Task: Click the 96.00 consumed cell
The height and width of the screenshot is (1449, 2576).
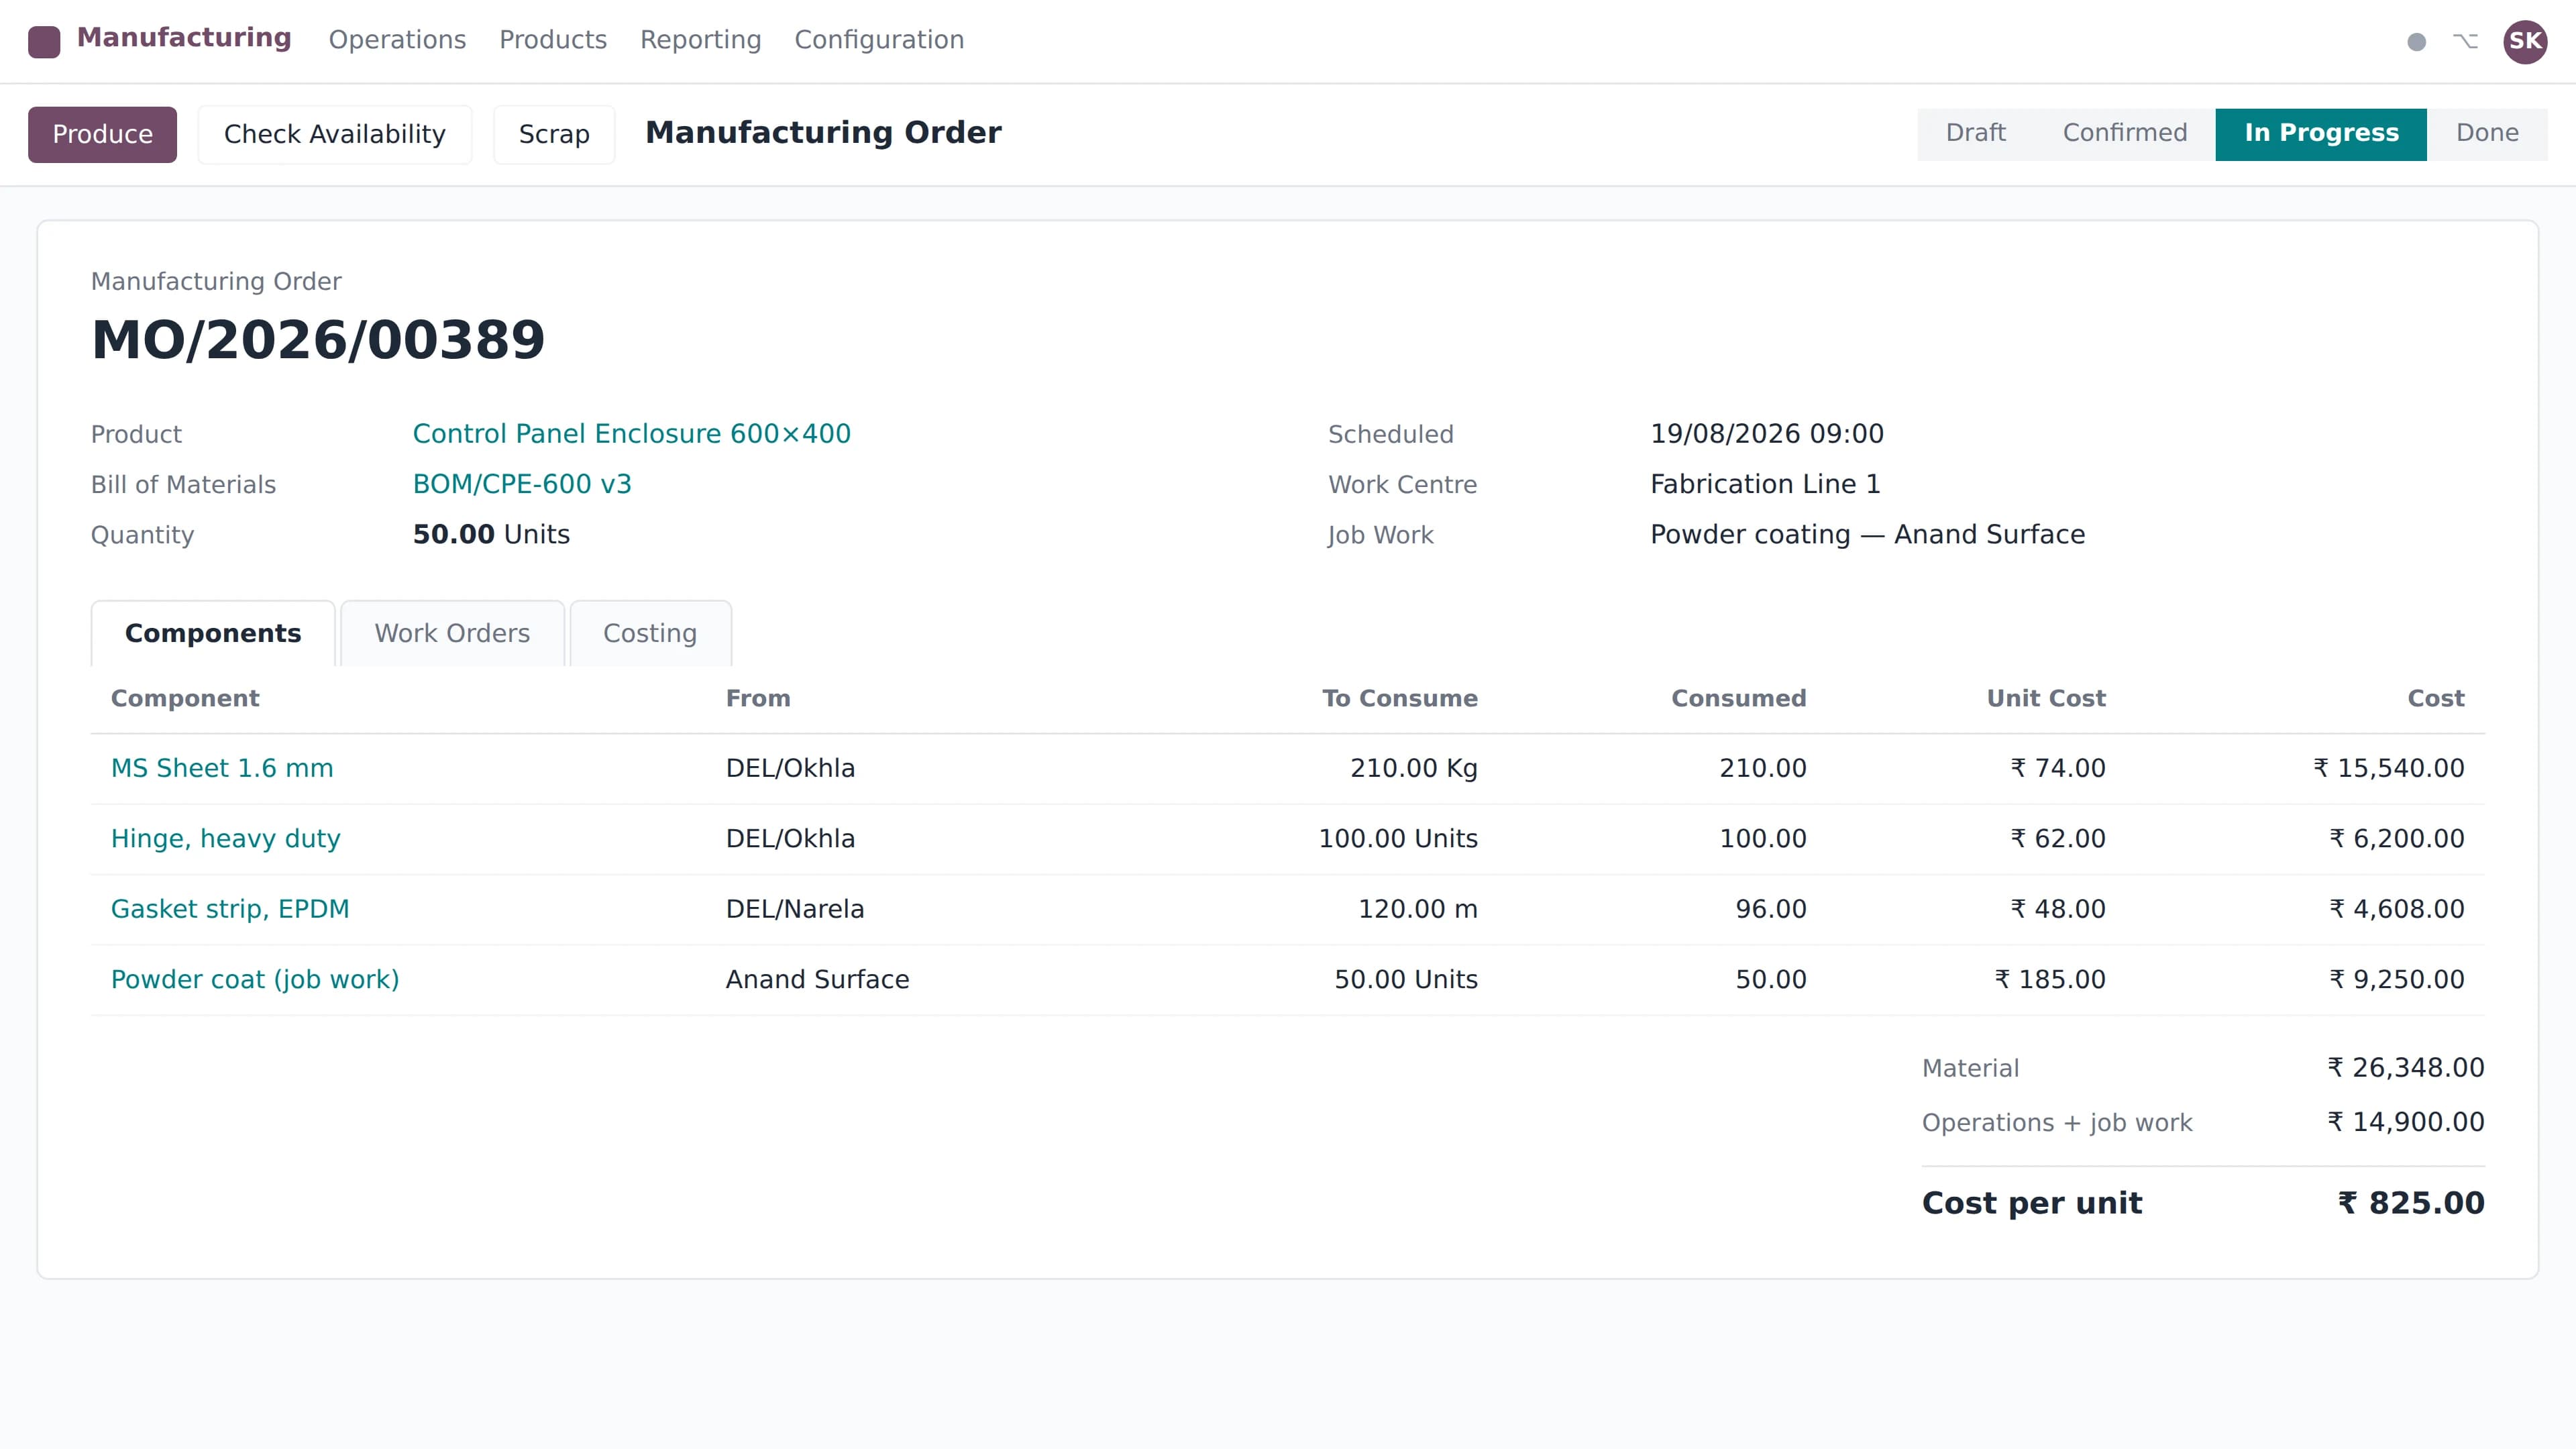Action: 1770,909
